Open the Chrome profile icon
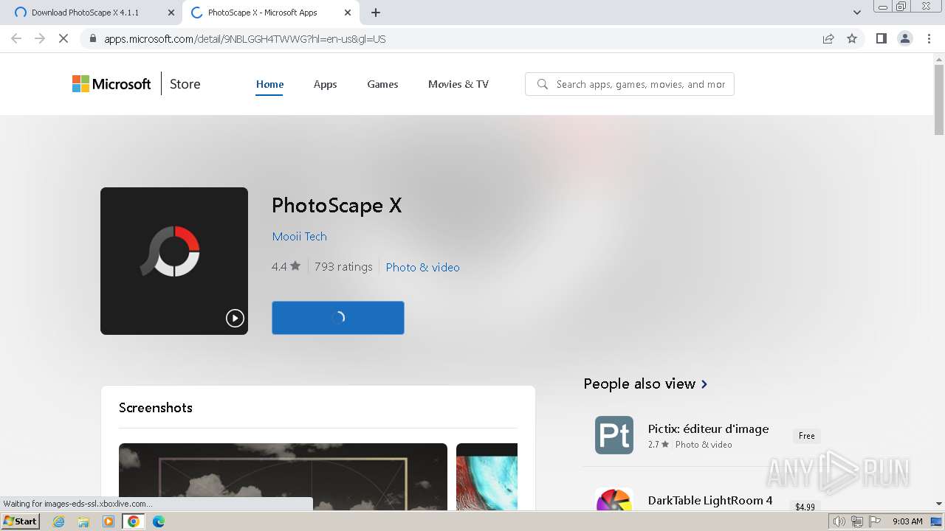 tap(905, 39)
